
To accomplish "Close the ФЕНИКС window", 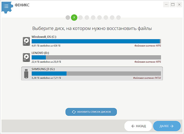I will 179,4.
